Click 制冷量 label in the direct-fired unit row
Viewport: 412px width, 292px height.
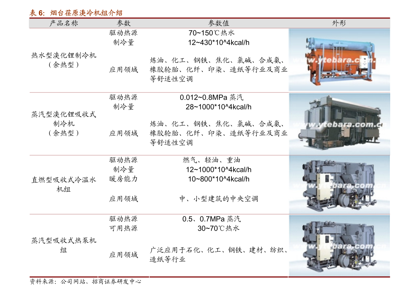click(123, 169)
